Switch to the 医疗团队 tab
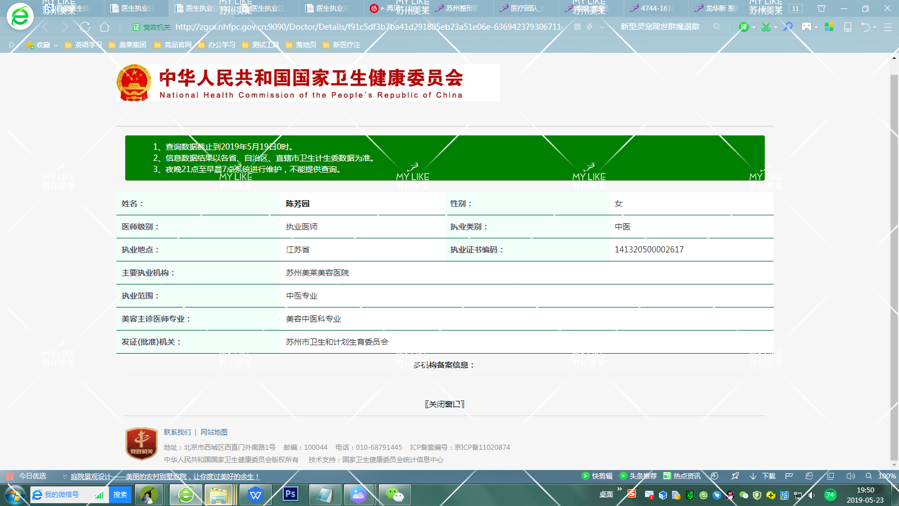This screenshot has height=506, width=899. pyautogui.click(x=525, y=8)
